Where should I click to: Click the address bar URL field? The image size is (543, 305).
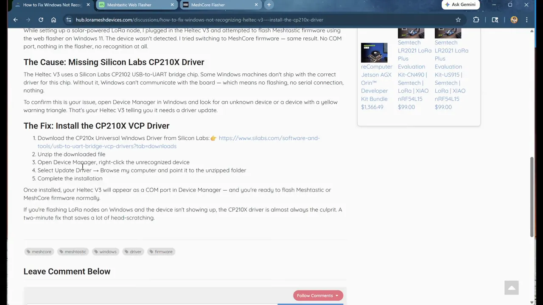click(262, 19)
